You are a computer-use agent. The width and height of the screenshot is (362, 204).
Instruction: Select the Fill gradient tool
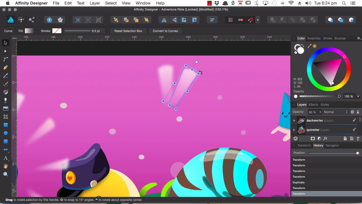(5, 92)
